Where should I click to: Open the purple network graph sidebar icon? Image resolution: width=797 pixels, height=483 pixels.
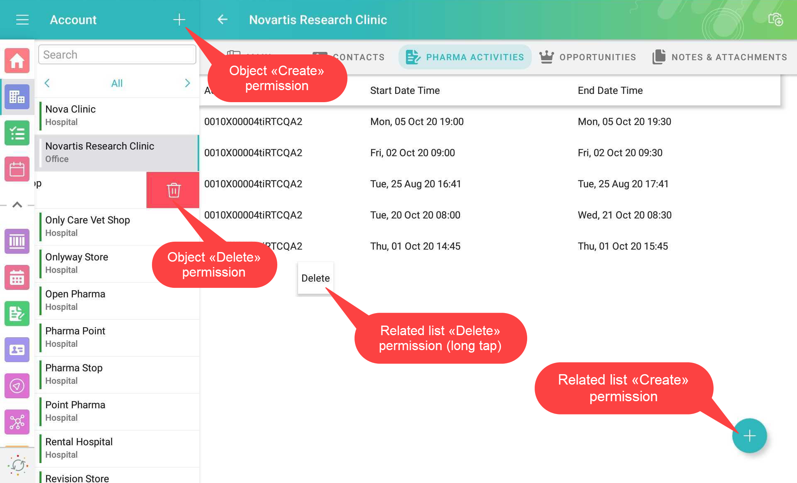coord(17,422)
